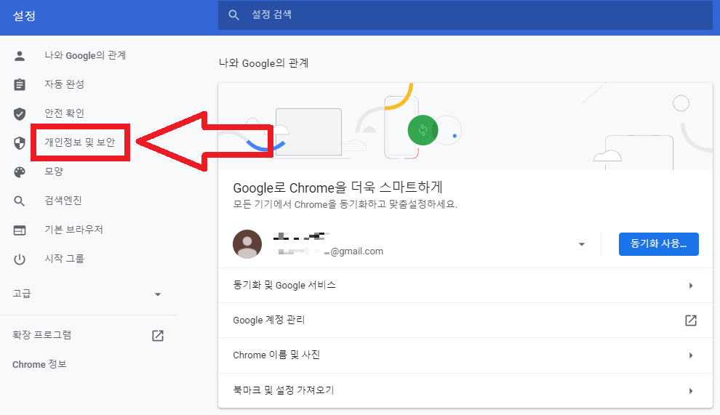Click the shield icon for 개인정보 및 보안

(x=20, y=142)
